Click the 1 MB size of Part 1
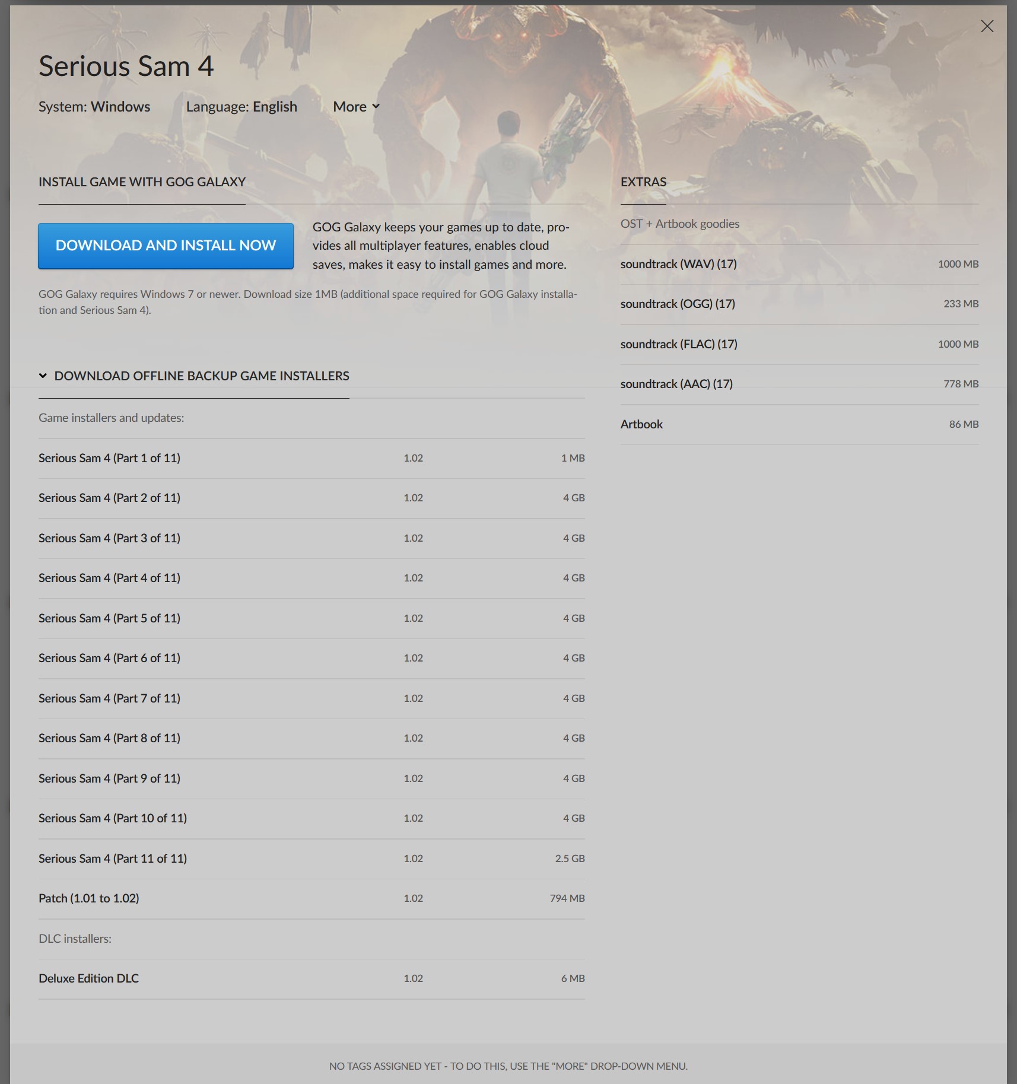 click(573, 458)
